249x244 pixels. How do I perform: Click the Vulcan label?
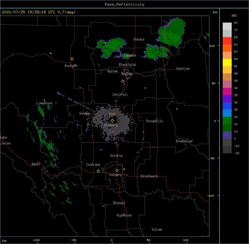click(x=157, y=230)
